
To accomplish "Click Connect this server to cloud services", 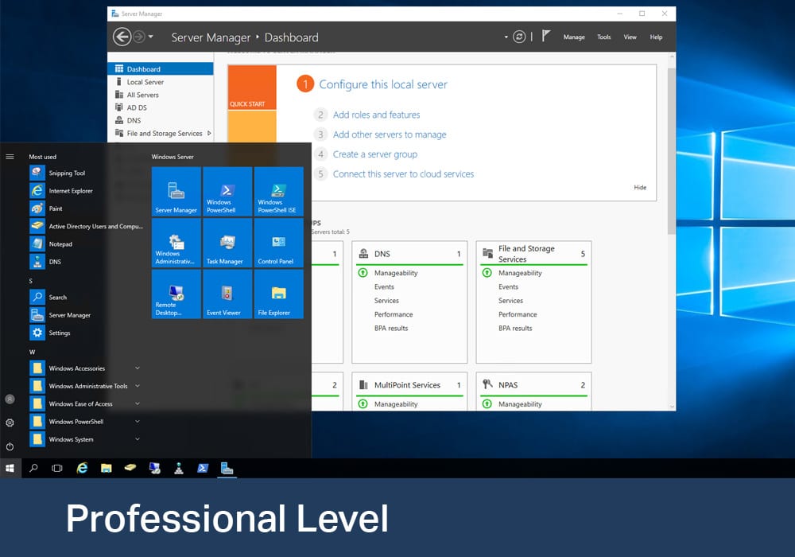I will tap(403, 174).
